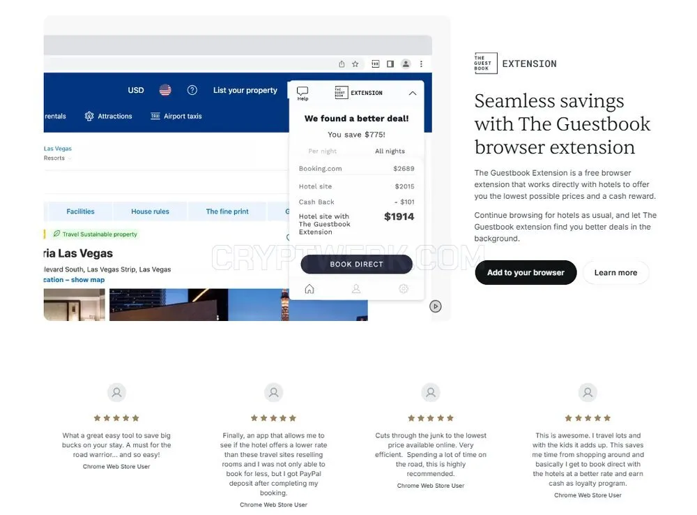Select the All nights pricing toggle
The image size is (697, 515).
[x=390, y=151]
